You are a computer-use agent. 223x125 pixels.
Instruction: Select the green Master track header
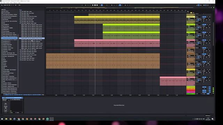pos(191,94)
